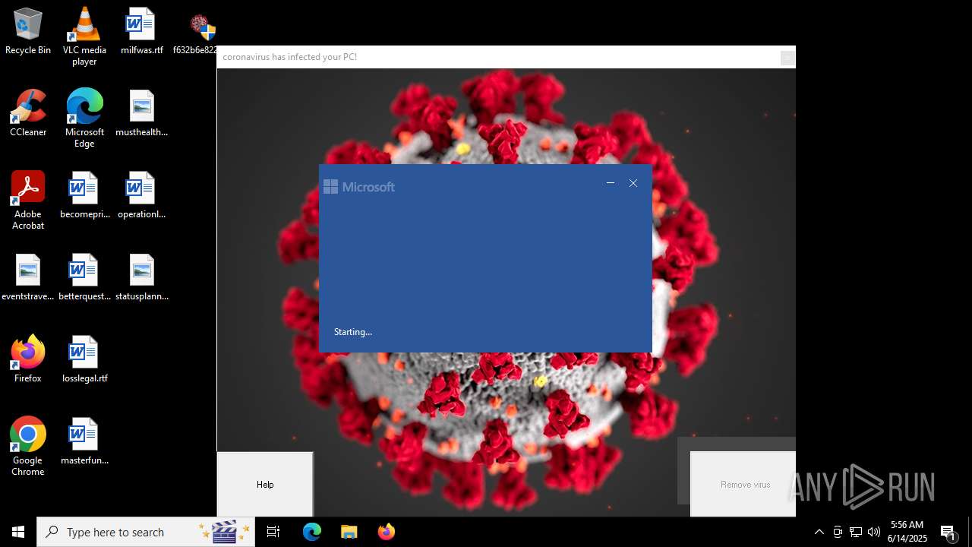Click the Remove virus button
Image resolution: width=972 pixels, height=547 pixels.
pyautogui.click(x=745, y=484)
